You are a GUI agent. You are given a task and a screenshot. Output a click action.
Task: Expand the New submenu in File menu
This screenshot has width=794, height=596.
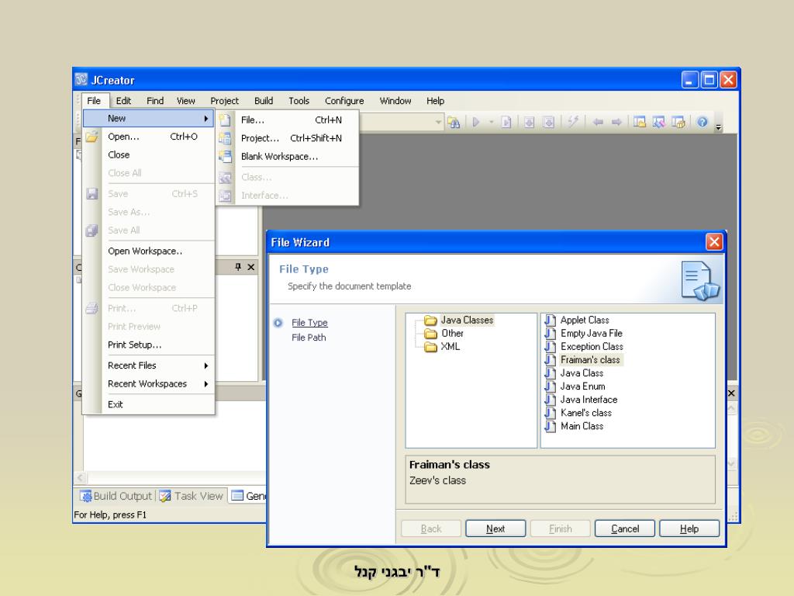[149, 118]
